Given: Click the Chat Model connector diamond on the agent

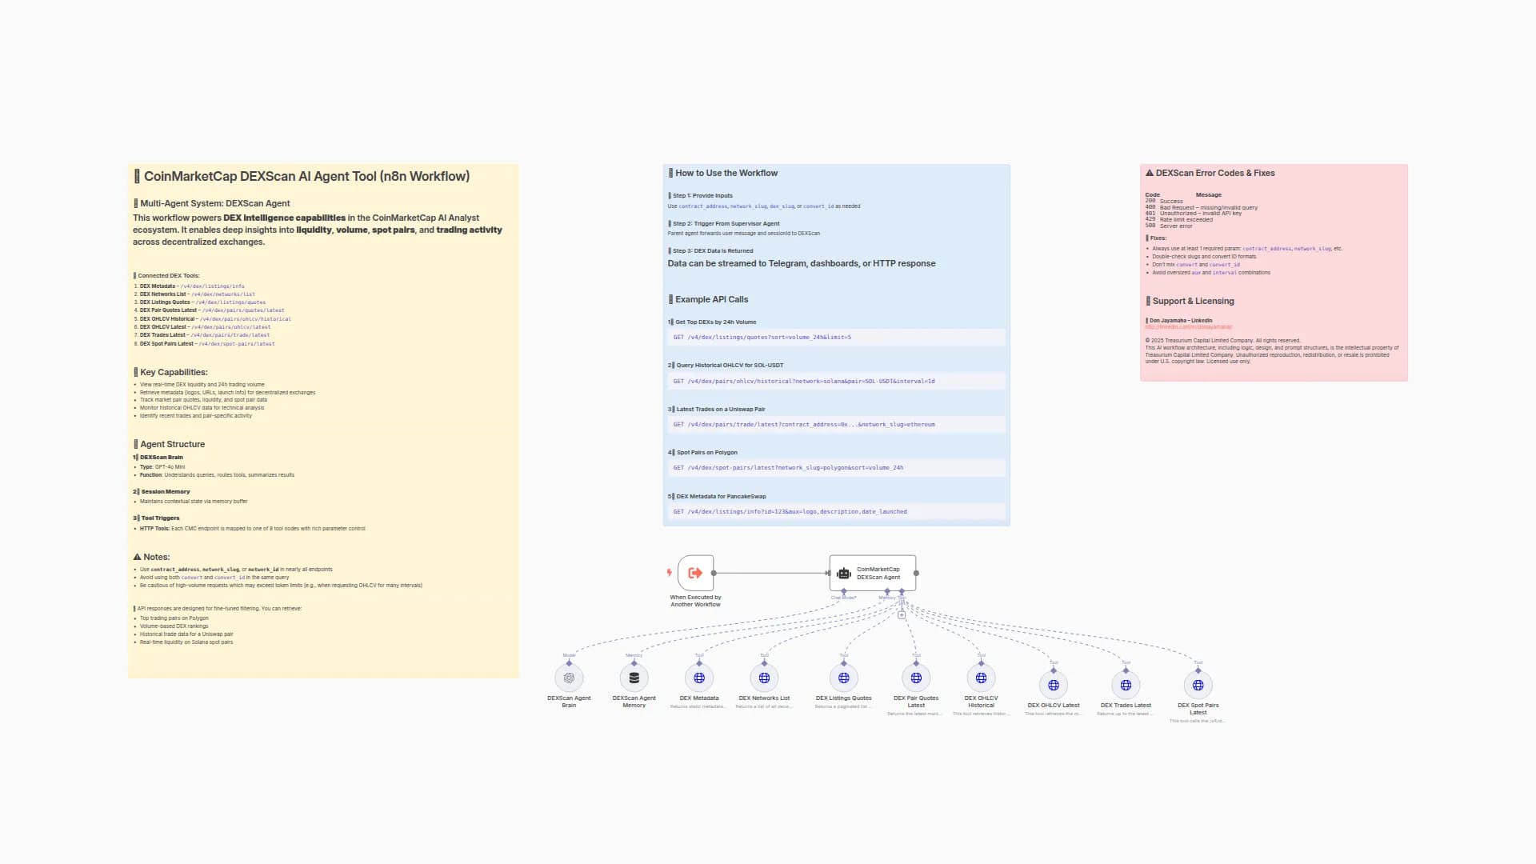Looking at the screenshot, I should pyautogui.click(x=844, y=591).
